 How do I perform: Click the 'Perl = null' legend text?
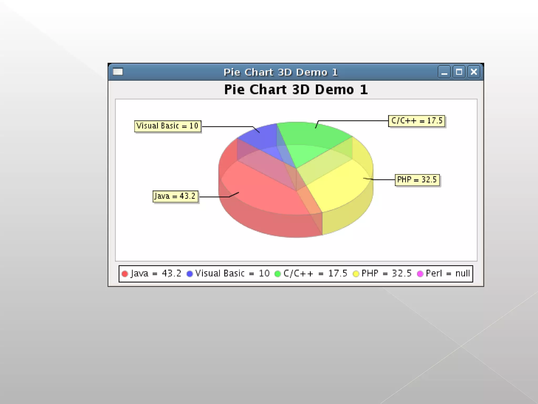coord(448,274)
